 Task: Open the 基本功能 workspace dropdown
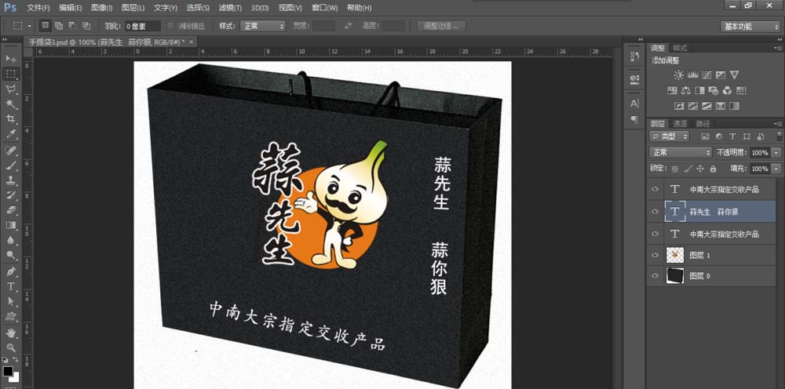pyautogui.click(x=750, y=27)
